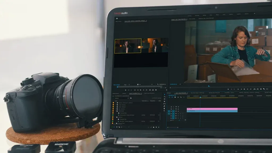The height and width of the screenshot is (153, 272).
Task: Toggle lock on V1 track
Action: click(171, 111)
